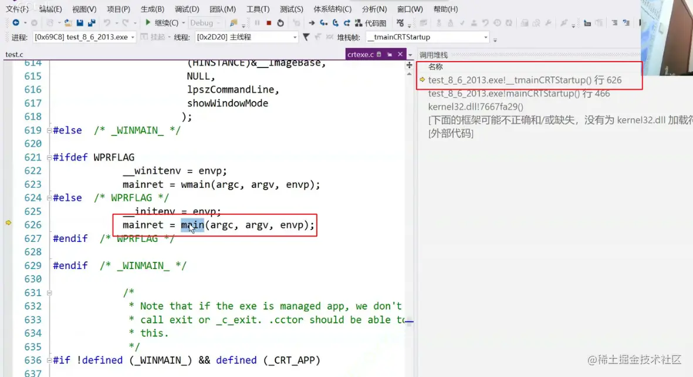Open the 帮助(H) menu
Viewport: 693px width, 377px height.
point(445,9)
